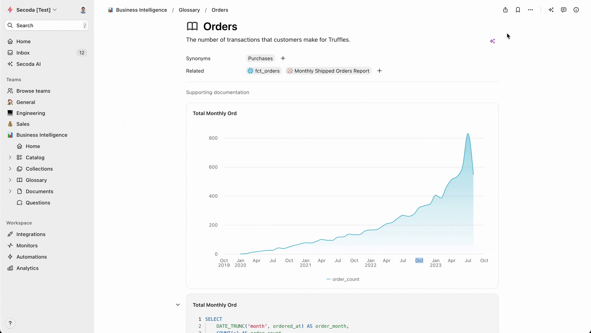This screenshot has width=591, height=333.
Task: Open Secoda AI sparkle icon in top toolbar
Action: point(551,10)
